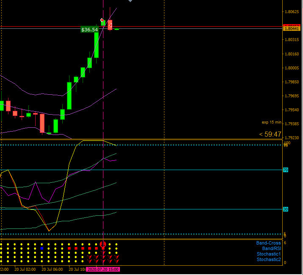Click the Stochastic1 indicator label
Screen dimensions: 303x275
coord(269,254)
